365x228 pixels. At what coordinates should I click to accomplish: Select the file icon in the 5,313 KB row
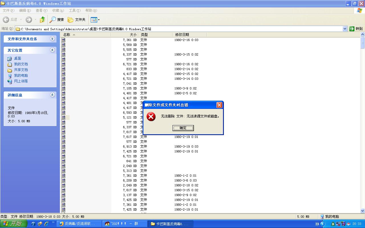coord(63,171)
